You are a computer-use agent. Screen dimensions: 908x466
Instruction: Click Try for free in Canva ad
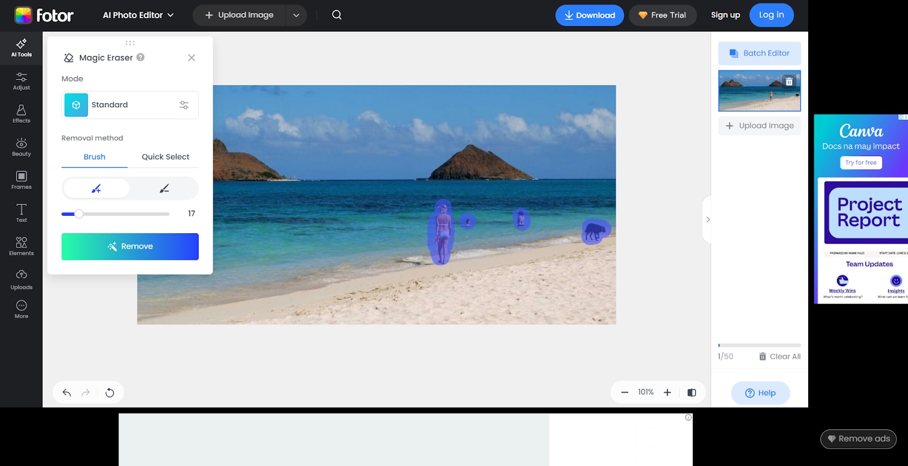click(x=861, y=163)
